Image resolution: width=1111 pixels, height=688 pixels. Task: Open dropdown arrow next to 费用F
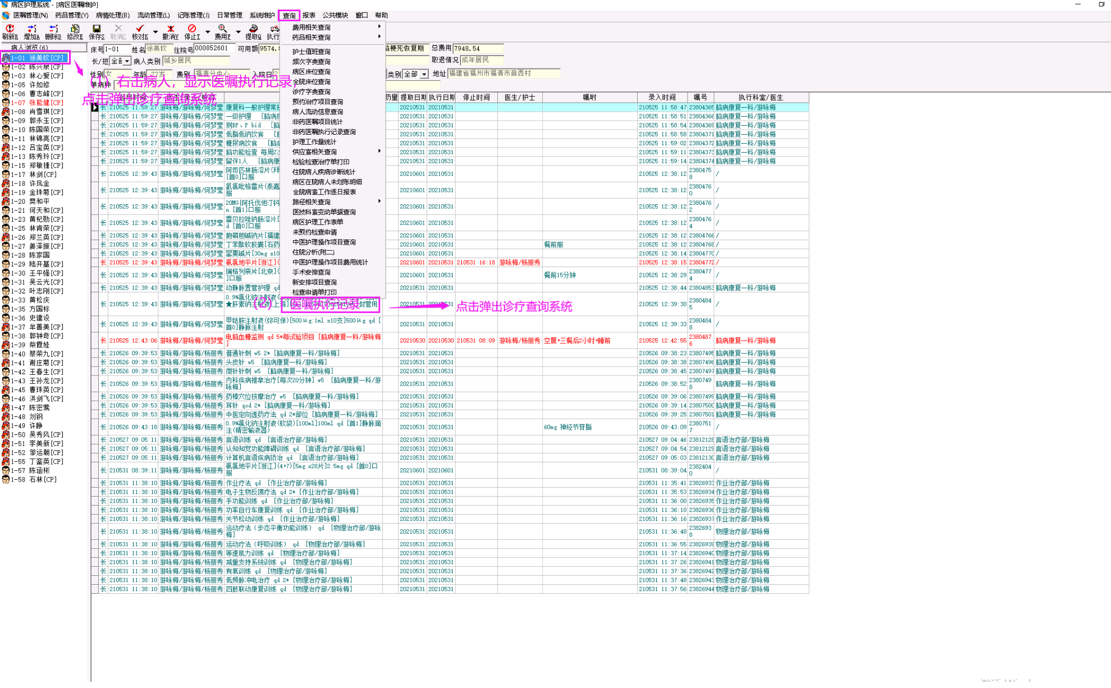pos(238,32)
